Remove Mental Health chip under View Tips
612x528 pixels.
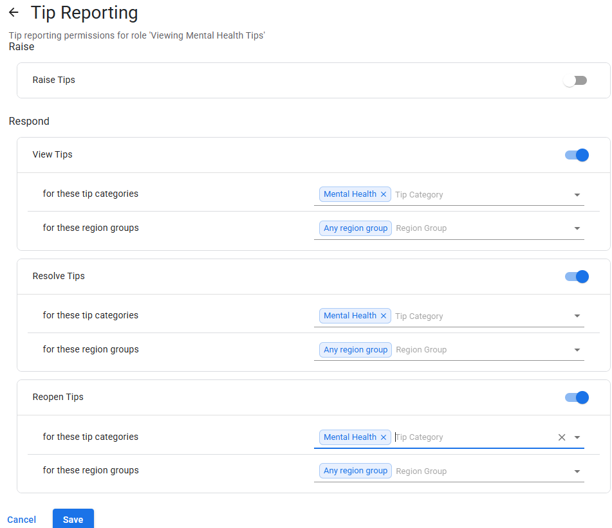384,194
